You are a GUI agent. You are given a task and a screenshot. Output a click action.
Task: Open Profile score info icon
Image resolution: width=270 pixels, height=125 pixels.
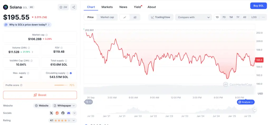click(21, 85)
